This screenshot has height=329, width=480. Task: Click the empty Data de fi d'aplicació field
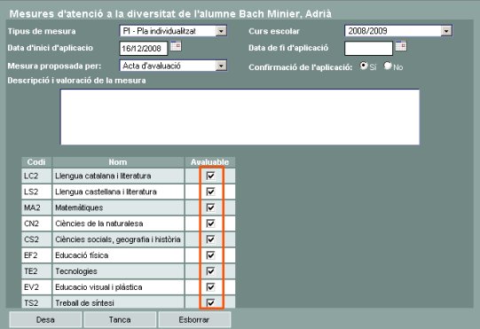click(x=368, y=49)
